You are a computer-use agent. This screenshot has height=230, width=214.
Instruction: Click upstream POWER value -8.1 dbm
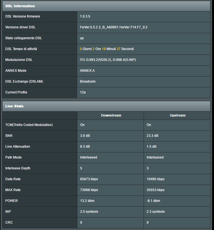point(153,201)
